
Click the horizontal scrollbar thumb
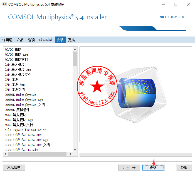37,154
